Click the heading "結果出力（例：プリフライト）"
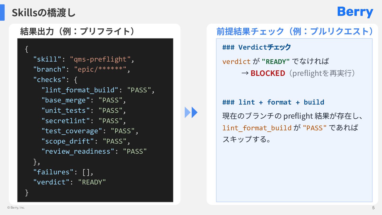 pyautogui.click(x=78, y=31)
